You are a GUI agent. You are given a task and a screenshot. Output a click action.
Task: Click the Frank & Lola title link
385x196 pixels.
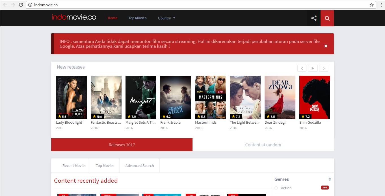(170, 123)
